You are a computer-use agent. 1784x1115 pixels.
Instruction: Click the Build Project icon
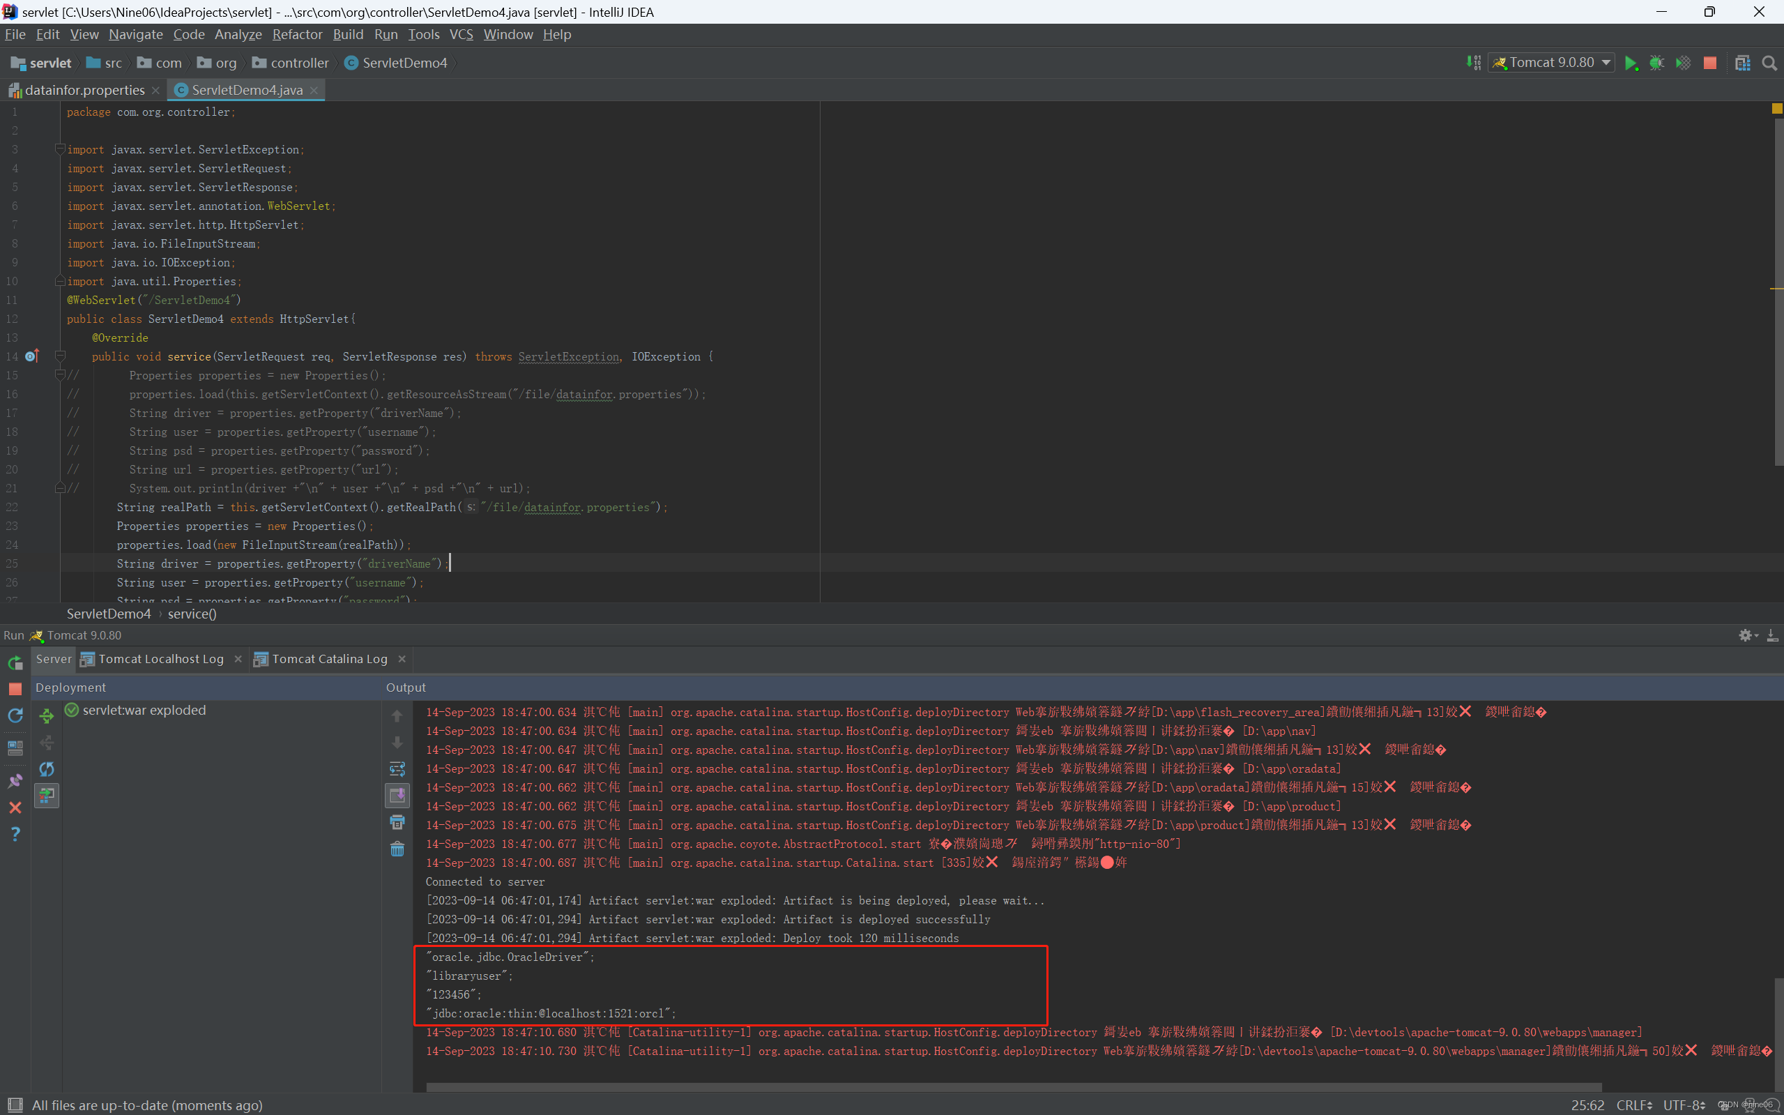point(1474,63)
